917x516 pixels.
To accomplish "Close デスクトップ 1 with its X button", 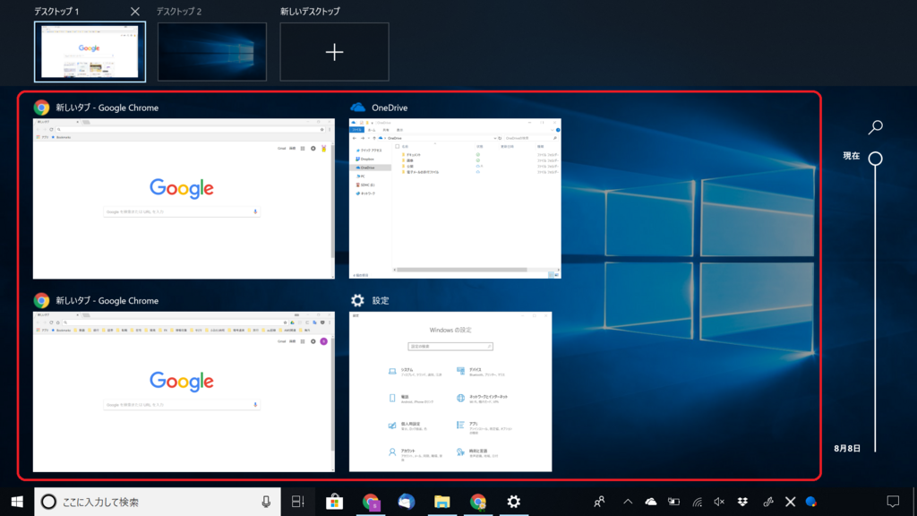I will [135, 11].
